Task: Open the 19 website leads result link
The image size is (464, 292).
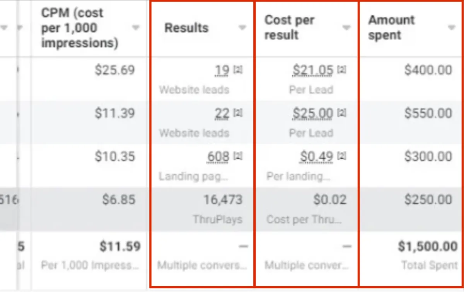Action: tap(222, 71)
